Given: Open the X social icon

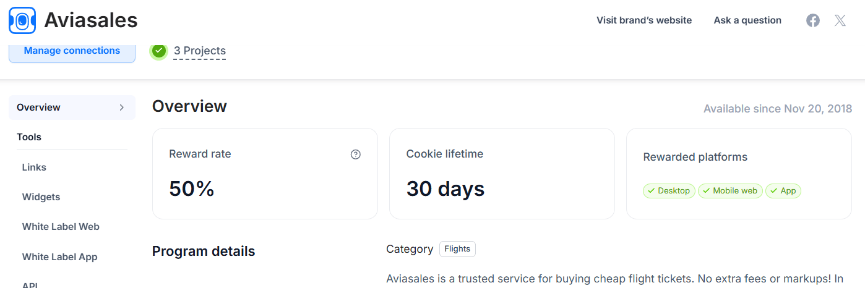Looking at the screenshot, I should [x=840, y=20].
